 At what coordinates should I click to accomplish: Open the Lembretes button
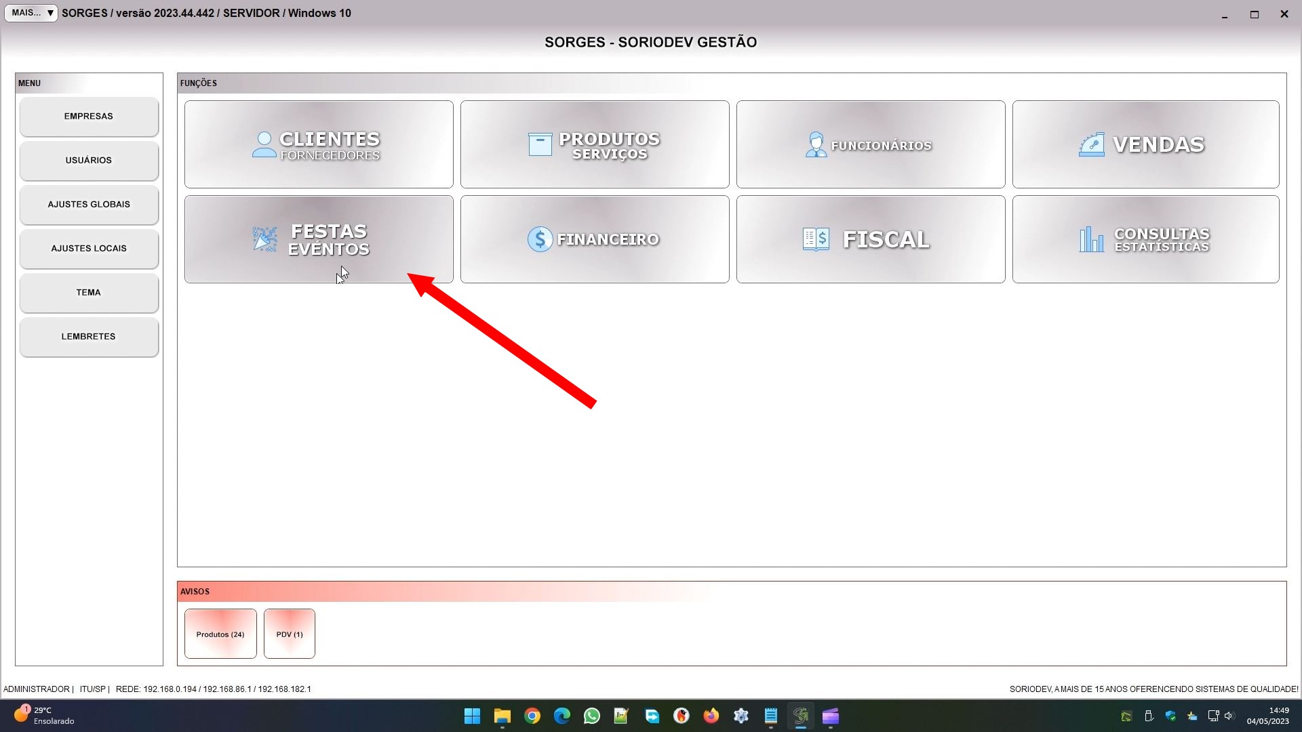click(x=89, y=337)
